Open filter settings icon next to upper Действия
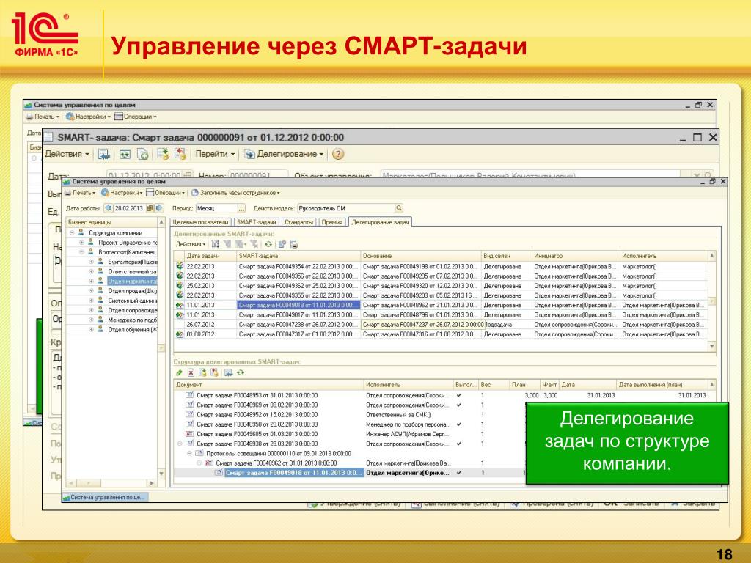This screenshot has height=563, width=751. pos(216,244)
